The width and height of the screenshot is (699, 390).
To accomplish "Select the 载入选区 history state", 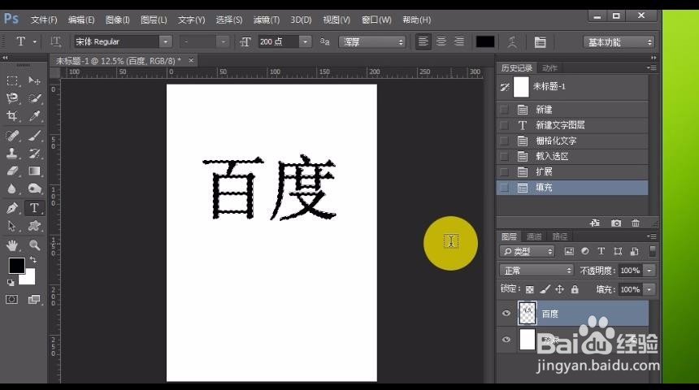I will pos(572,157).
